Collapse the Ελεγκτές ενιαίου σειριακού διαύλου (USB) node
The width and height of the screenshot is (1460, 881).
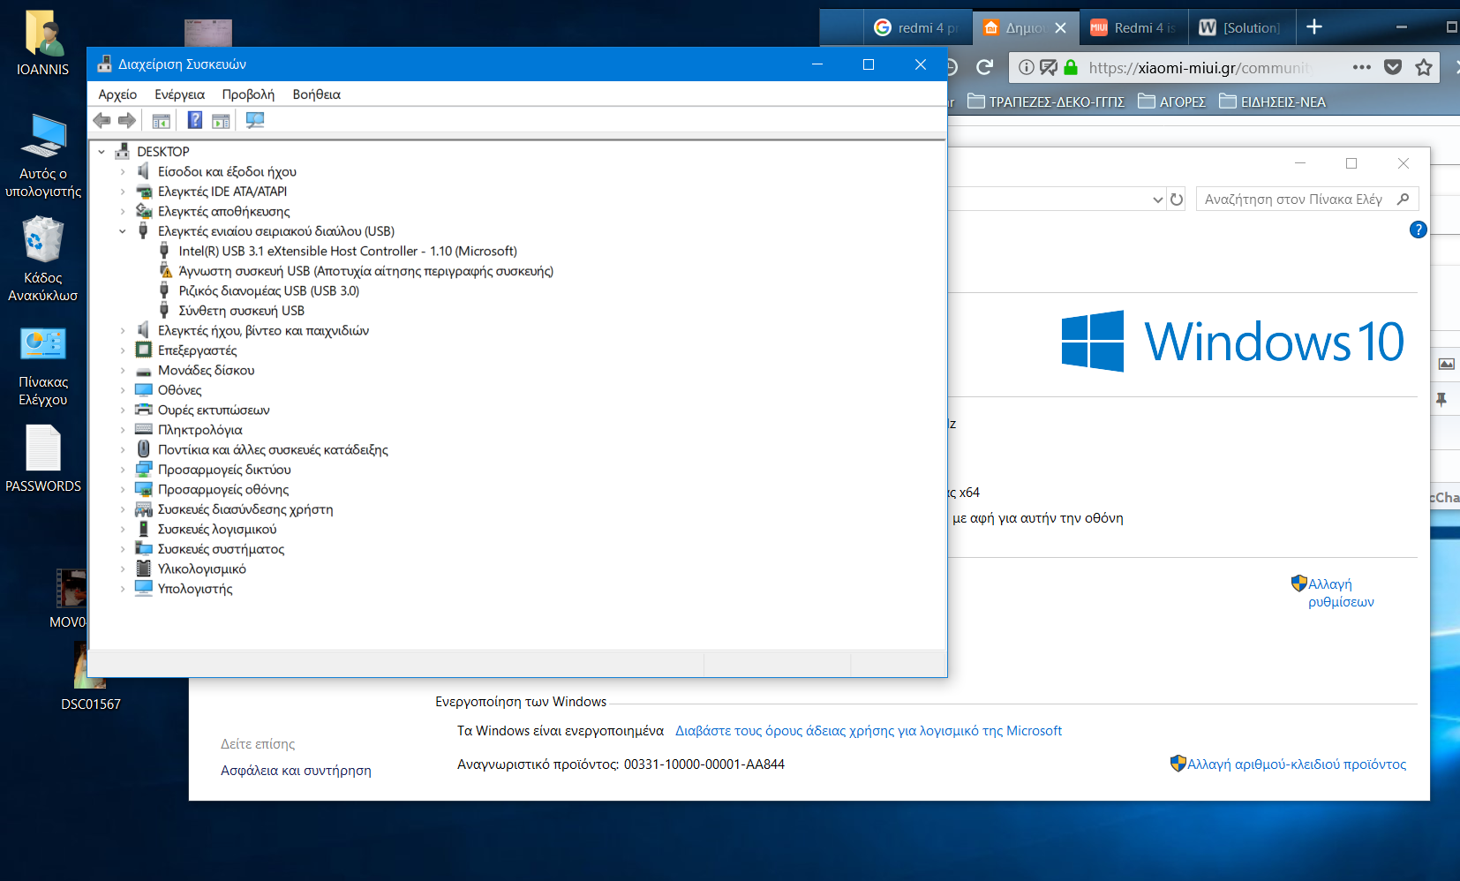point(123,231)
